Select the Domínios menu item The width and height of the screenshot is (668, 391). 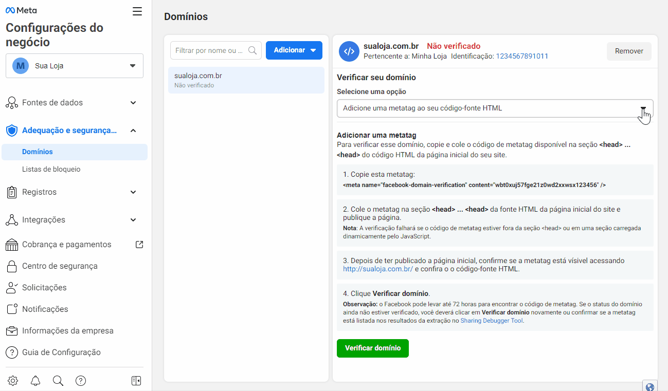(x=75, y=152)
